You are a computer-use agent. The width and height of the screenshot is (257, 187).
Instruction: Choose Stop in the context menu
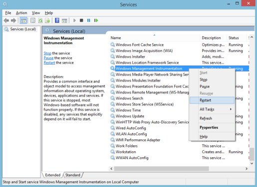(212, 80)
